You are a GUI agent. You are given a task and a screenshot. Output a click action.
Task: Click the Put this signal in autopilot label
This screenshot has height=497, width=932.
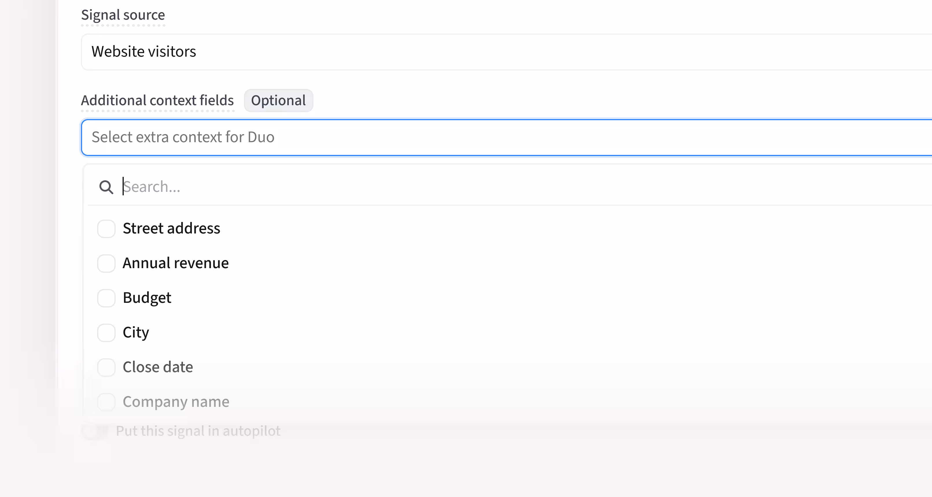pyautogui.click(x=198, y=431)
